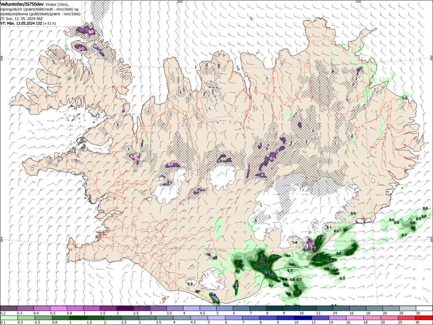This screenshot has height=325, width=433.
Task: Pick the snow-scale swatch starting at 4
Action: tap(191, 308)
